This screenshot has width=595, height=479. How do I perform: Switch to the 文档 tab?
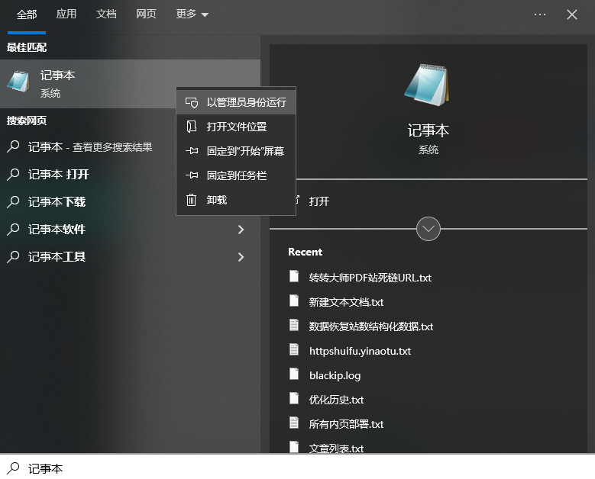pos(106,14)
